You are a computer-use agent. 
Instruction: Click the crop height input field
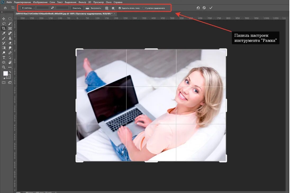click(62, 8)
